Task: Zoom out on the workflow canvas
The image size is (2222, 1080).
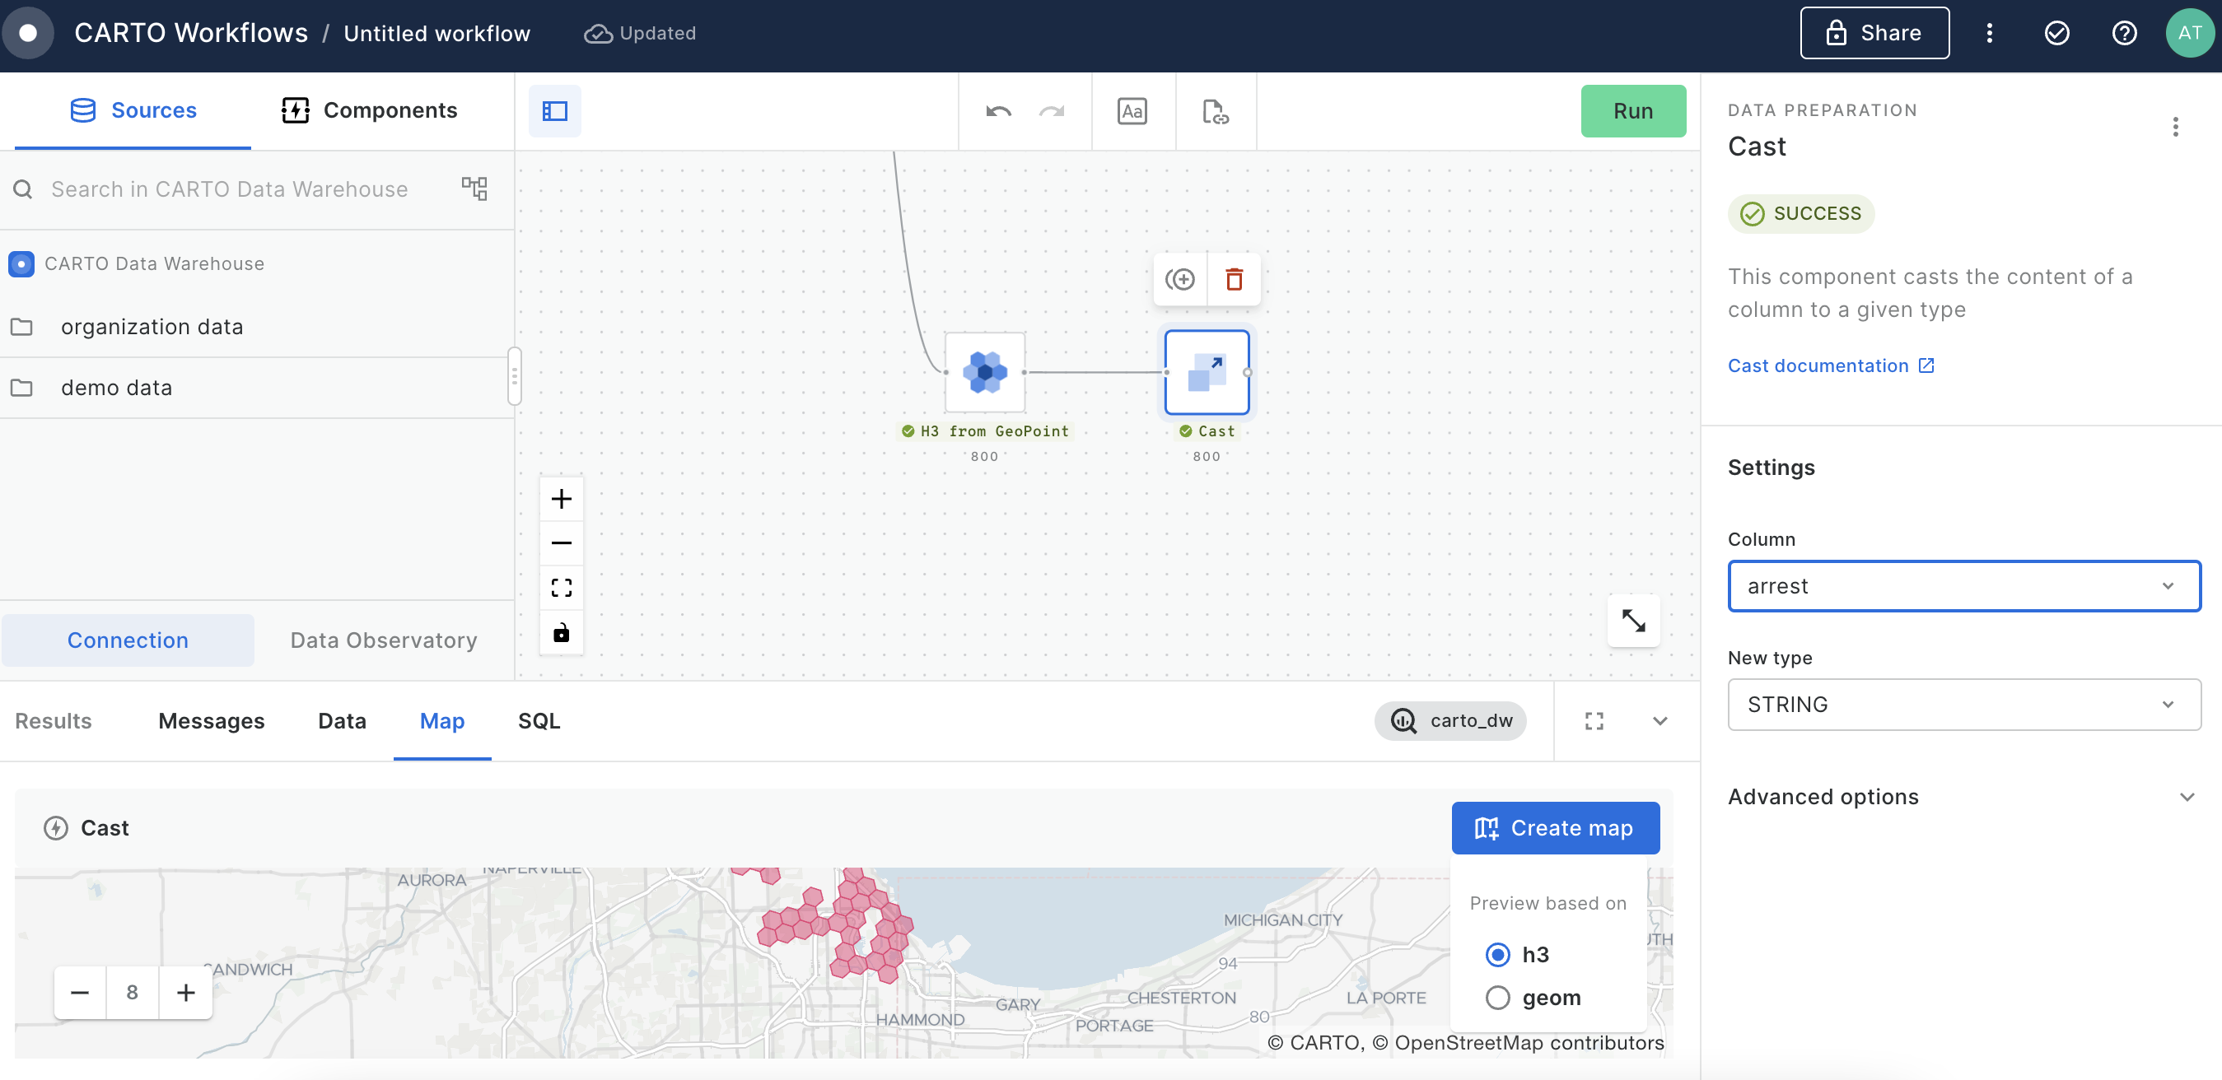Action: point(562,543)
